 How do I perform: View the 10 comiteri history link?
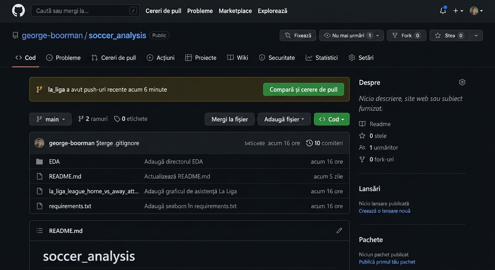pos(324,143)
